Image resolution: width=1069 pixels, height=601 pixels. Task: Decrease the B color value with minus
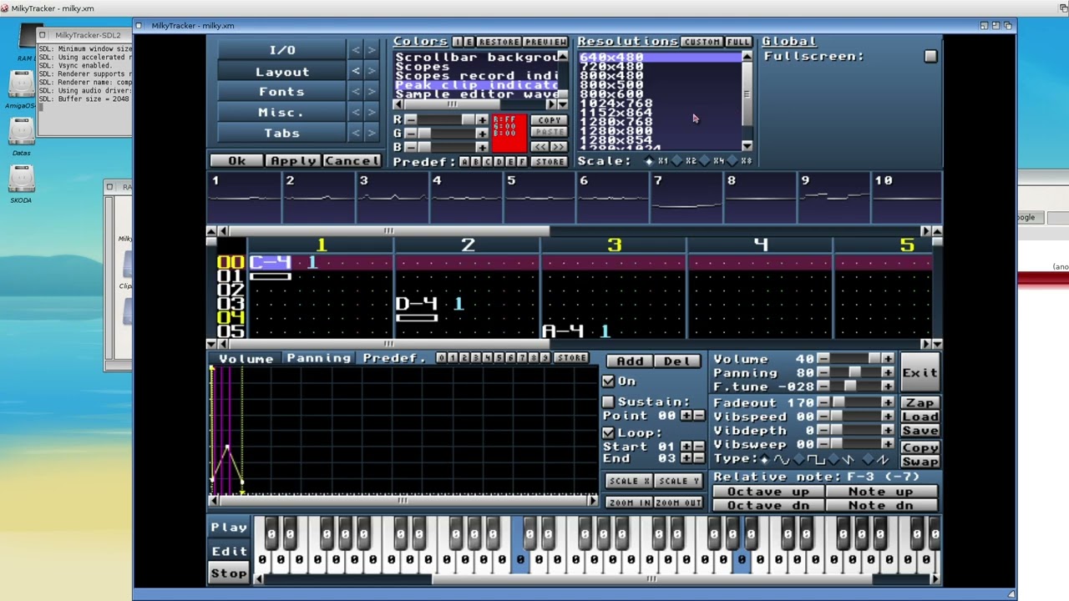point(410,147)
